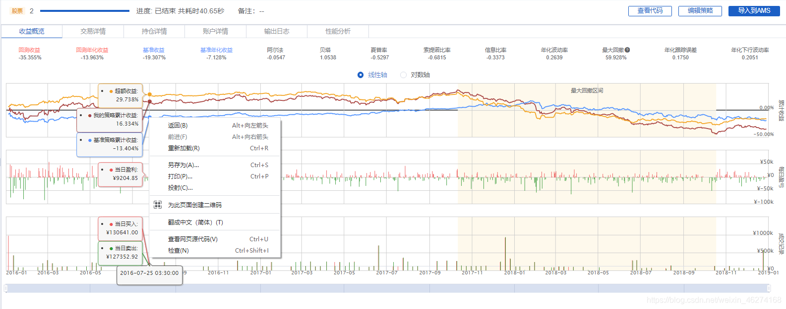Viewport: 786px width, 309px height.
Task: Click the right handle of chart range slider
Action: (769, 288)
